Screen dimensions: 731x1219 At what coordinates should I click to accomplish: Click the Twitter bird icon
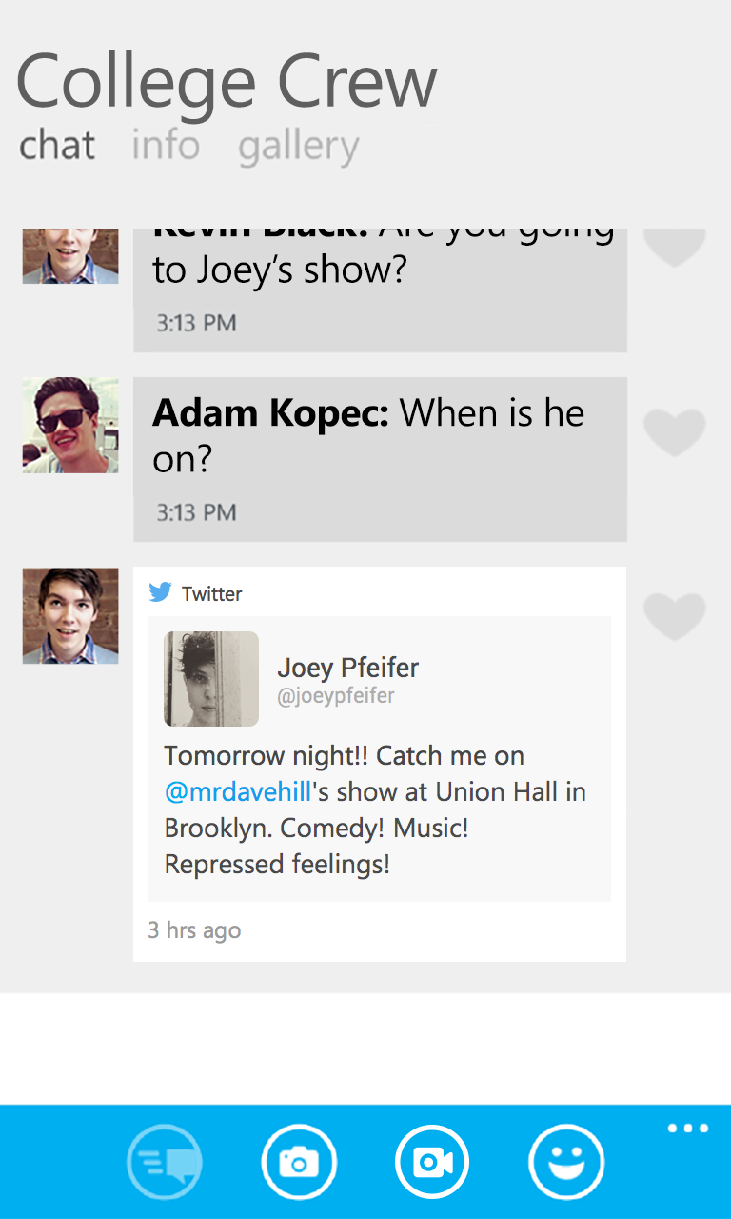[161, 592]
